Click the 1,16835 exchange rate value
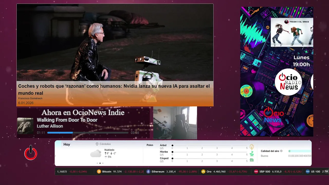329x185 pixels. [x=62, y=172]
